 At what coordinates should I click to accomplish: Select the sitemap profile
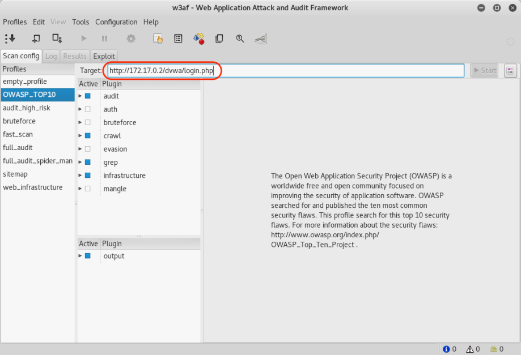[x=37, y=174]
